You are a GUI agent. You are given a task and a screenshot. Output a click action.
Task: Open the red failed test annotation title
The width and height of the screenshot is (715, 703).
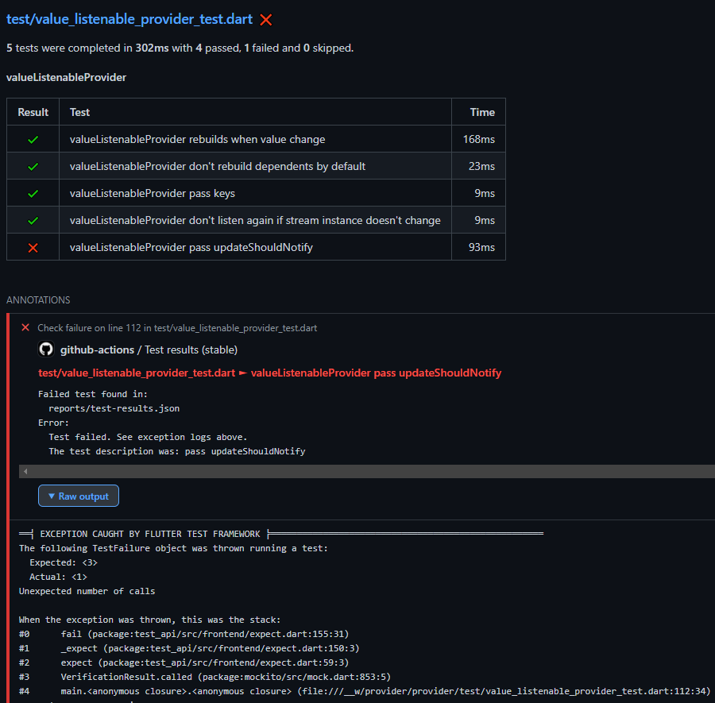[x=269, y=373]
